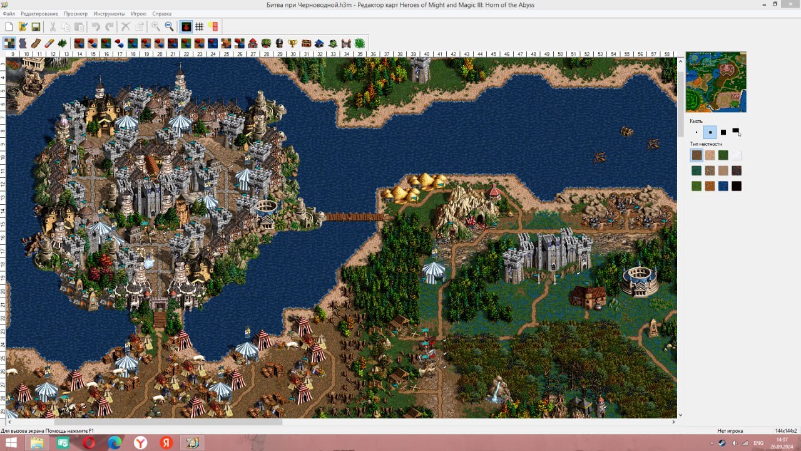Select the eraser tool
Viewport: 801px width, 451px height.
[x=49, y=43]
